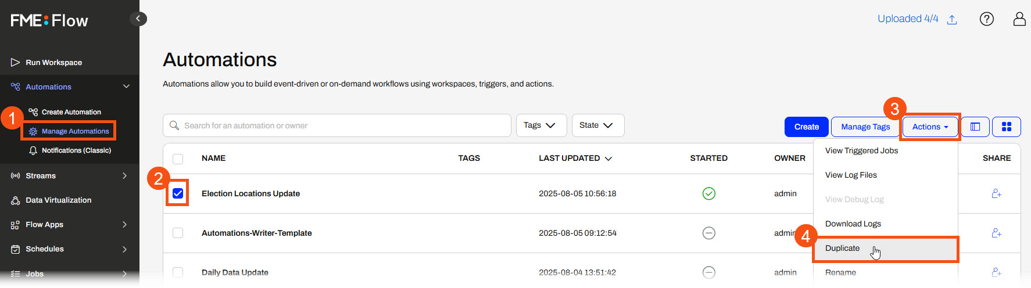
Task: Select View Triggered Jobs menu entry
Action: click(861, 150)
